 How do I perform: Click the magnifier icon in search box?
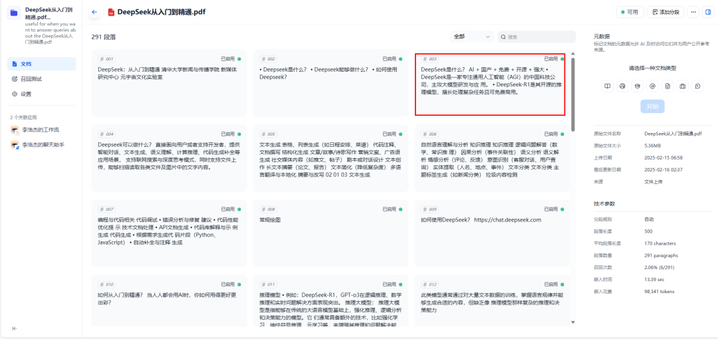point(503,37)
